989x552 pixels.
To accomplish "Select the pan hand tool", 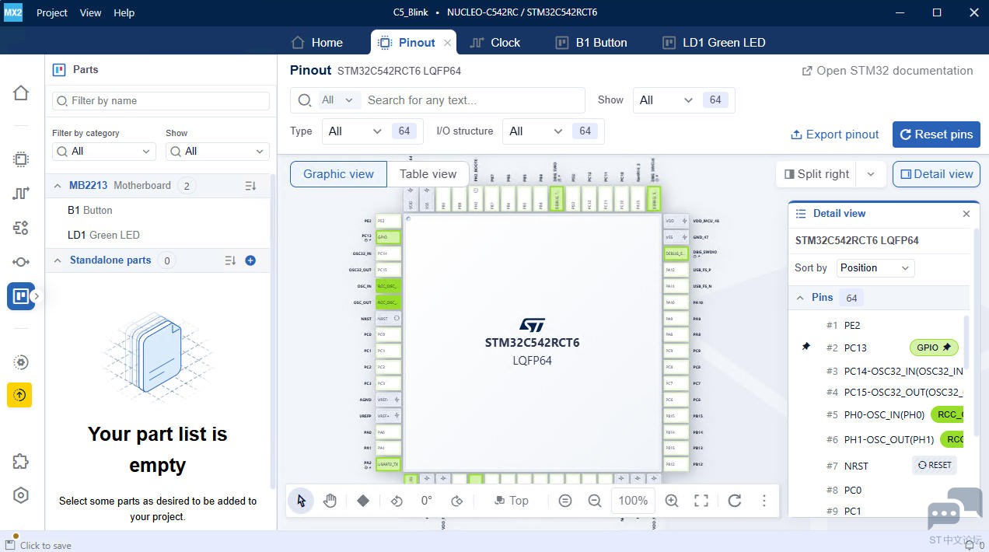I will tap(330, 501).
